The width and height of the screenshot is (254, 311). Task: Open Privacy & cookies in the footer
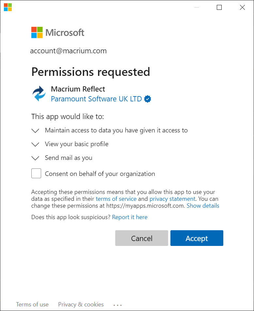click(x=81, y=304)
